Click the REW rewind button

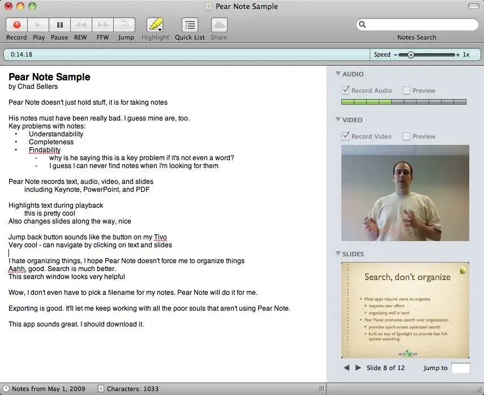(x=81, y=25)
